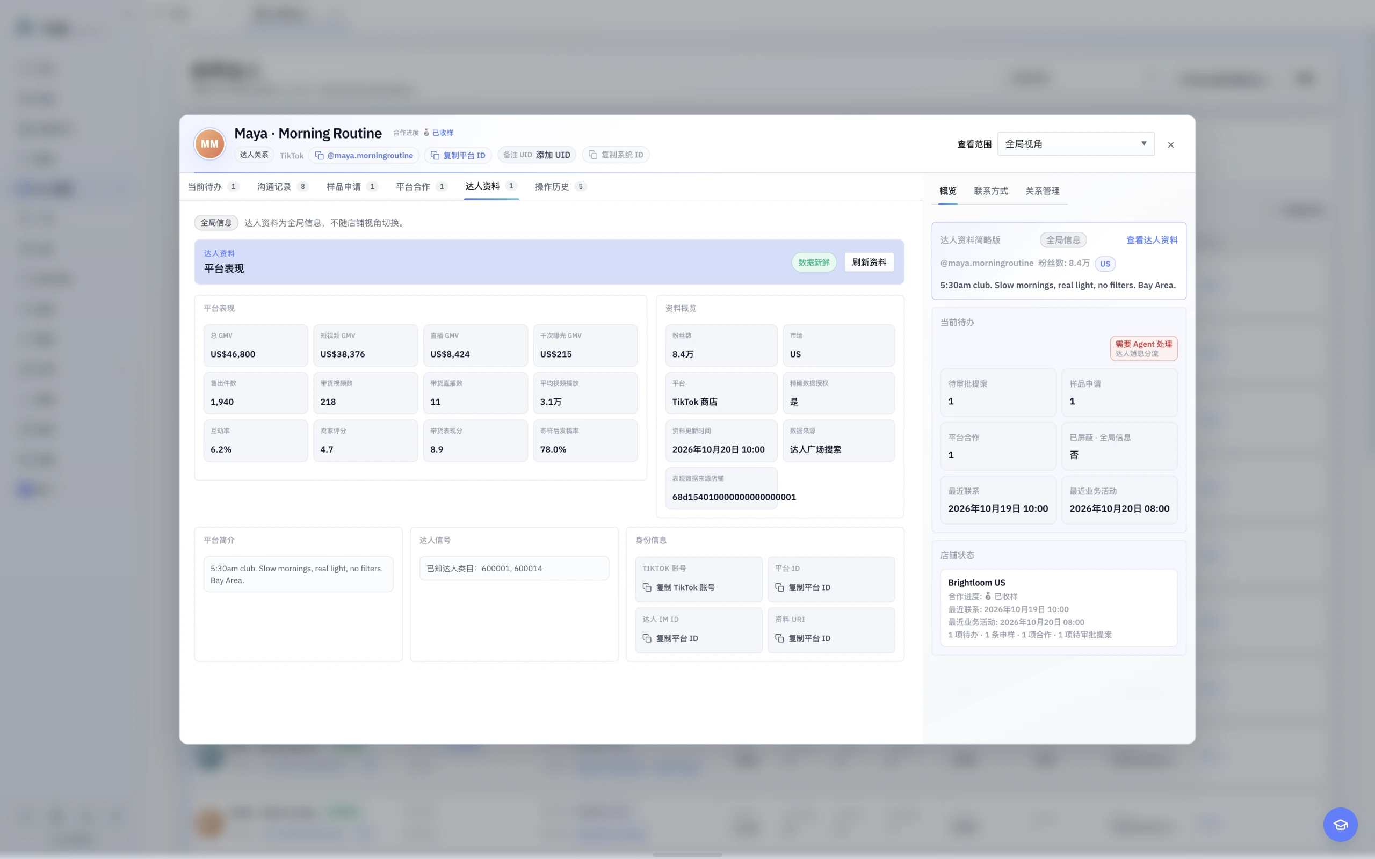
Task: Switch to the 联系方式 side tab
Action: click(x=990, y=191)
